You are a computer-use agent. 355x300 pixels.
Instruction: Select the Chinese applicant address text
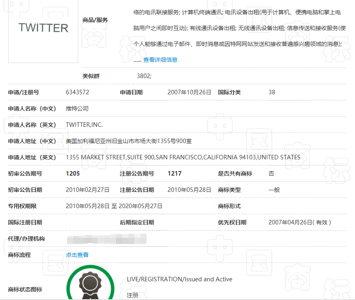(129, 141)
